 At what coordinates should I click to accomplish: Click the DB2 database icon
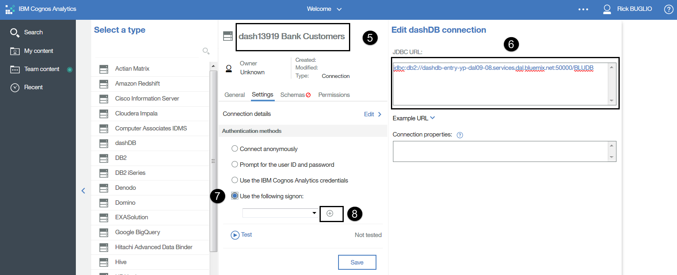pyautogui.click(x=104, y=158)
